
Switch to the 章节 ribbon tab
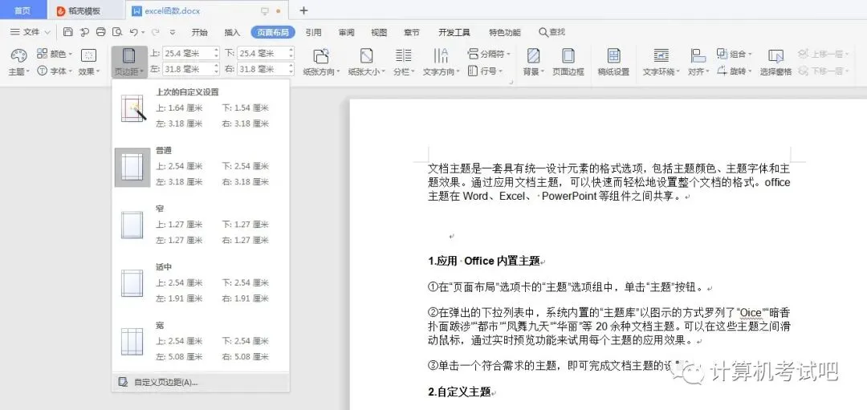[412, 32]
